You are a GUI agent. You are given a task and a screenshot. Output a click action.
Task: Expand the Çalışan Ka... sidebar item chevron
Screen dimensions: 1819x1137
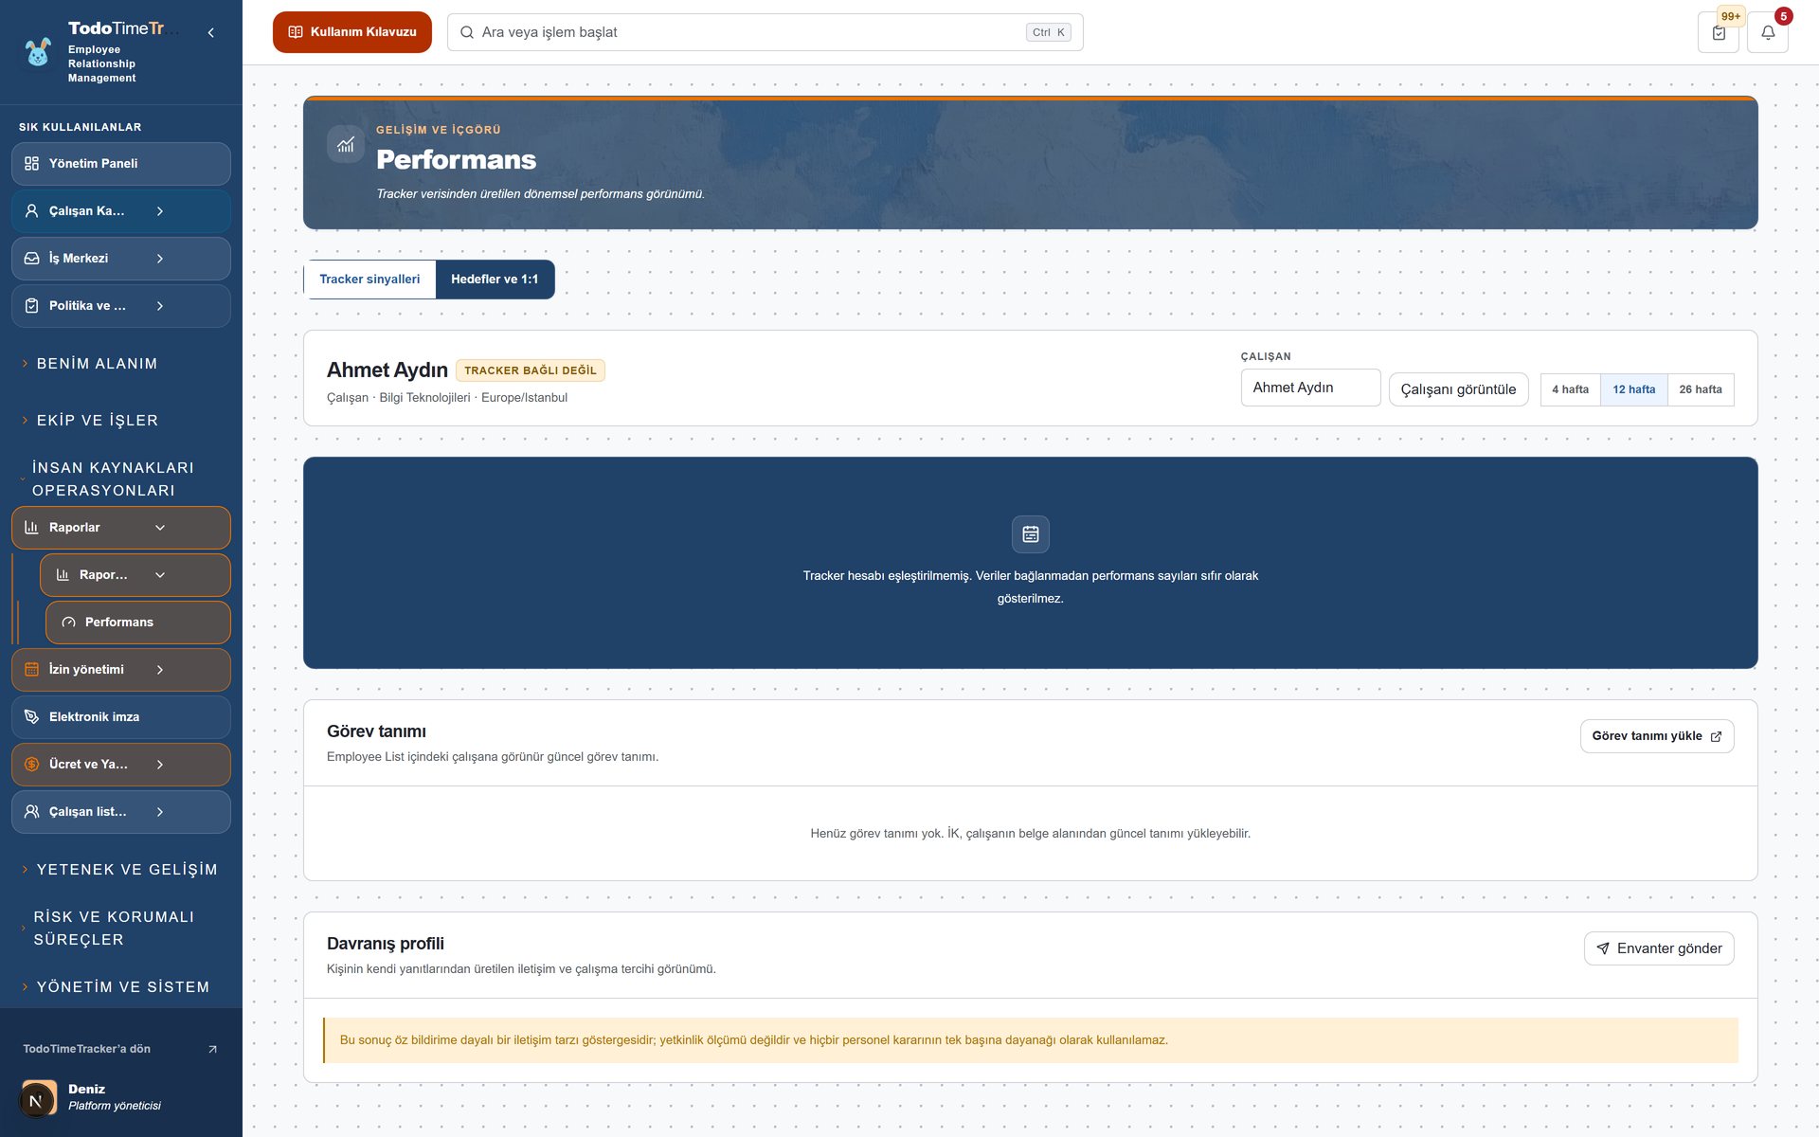click(160, 211)
